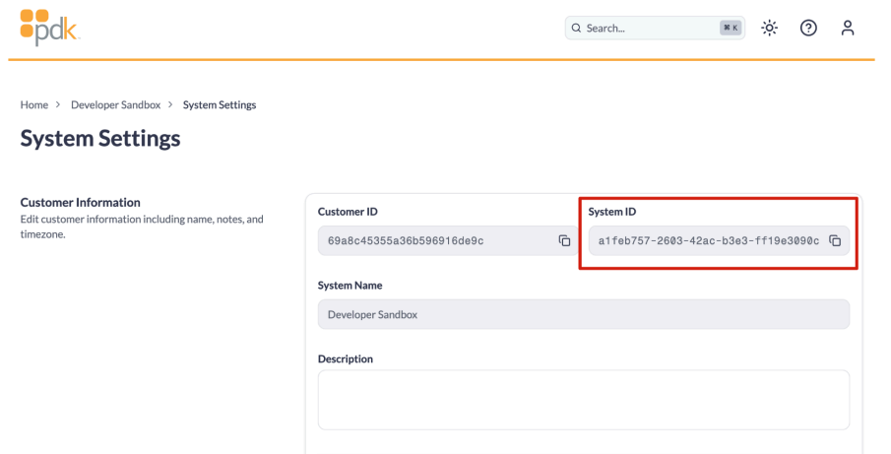
Task: Open the help question mark icon
Action: click(x=808, y=28)
